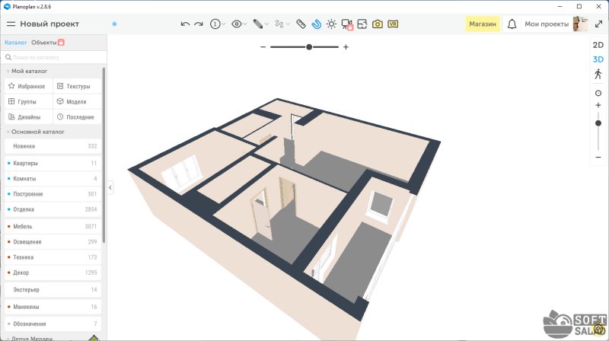The image size is (609, 341).
Task: Click the undo arrow in the toolbar
Action: (x=185, y=24)
